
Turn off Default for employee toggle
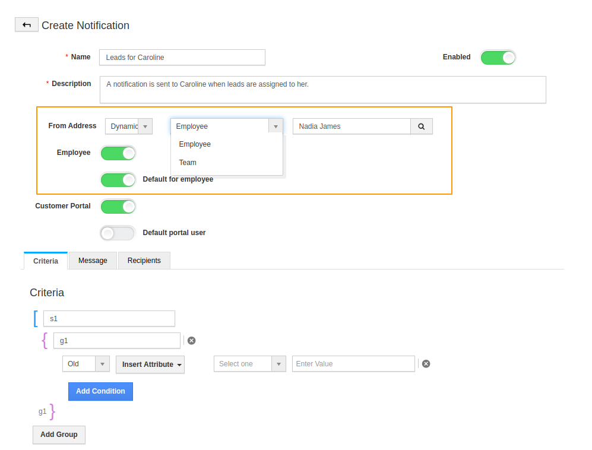click(x=118, y=179)
